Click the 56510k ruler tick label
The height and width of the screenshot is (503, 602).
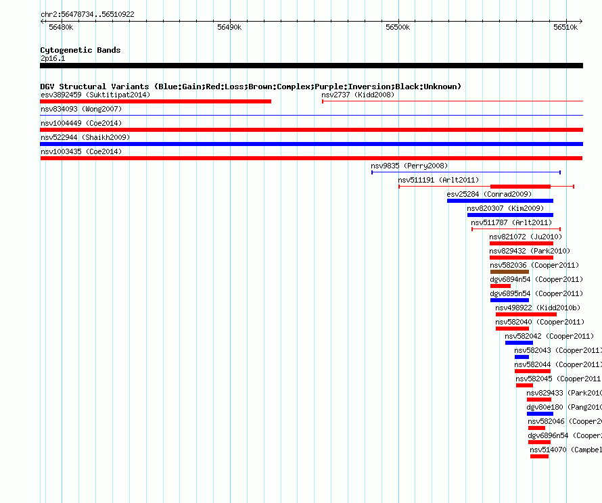coord(565,27)
